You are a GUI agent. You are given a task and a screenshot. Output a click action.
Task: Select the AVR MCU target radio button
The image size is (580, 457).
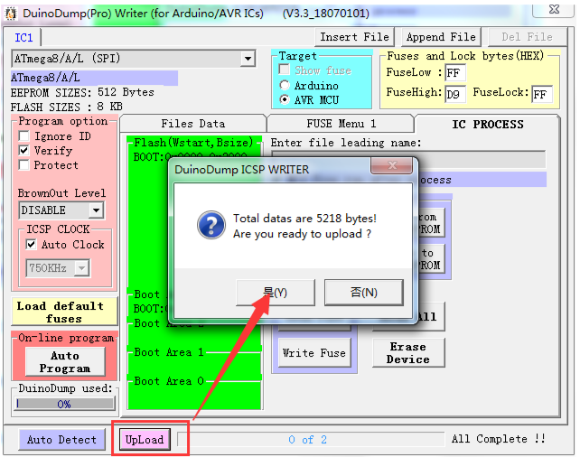[x=285, y=100]
